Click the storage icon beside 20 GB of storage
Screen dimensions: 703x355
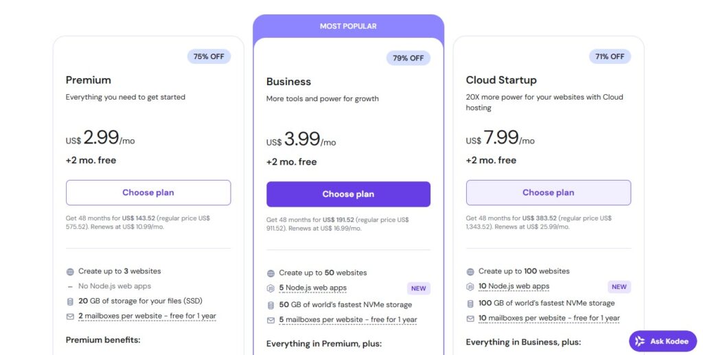tap(70, 301)
